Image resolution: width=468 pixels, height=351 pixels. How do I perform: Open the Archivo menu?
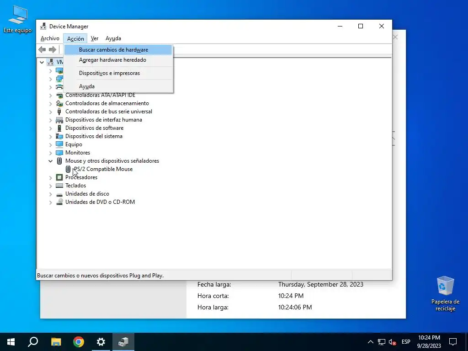[50, 38]
